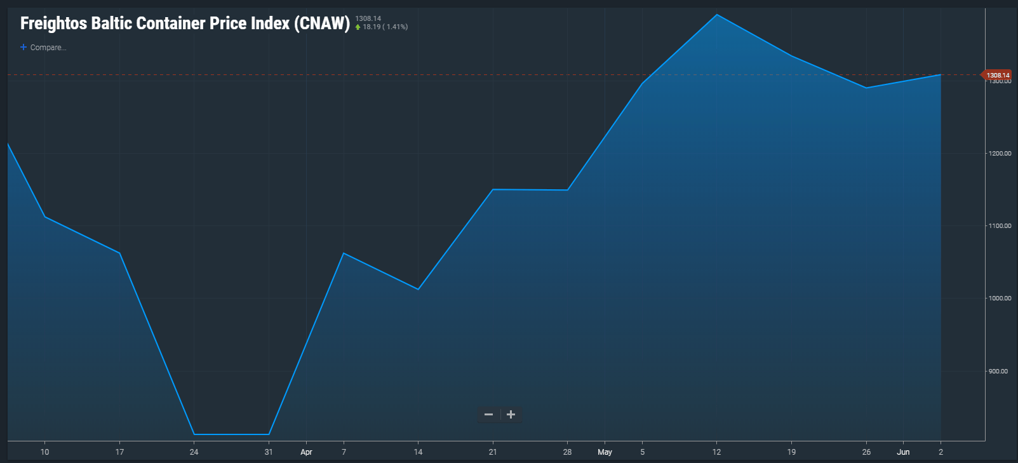Click the date label 28 on axis
This screenshot has height=463, width=1018.
(x=567, y=452)
